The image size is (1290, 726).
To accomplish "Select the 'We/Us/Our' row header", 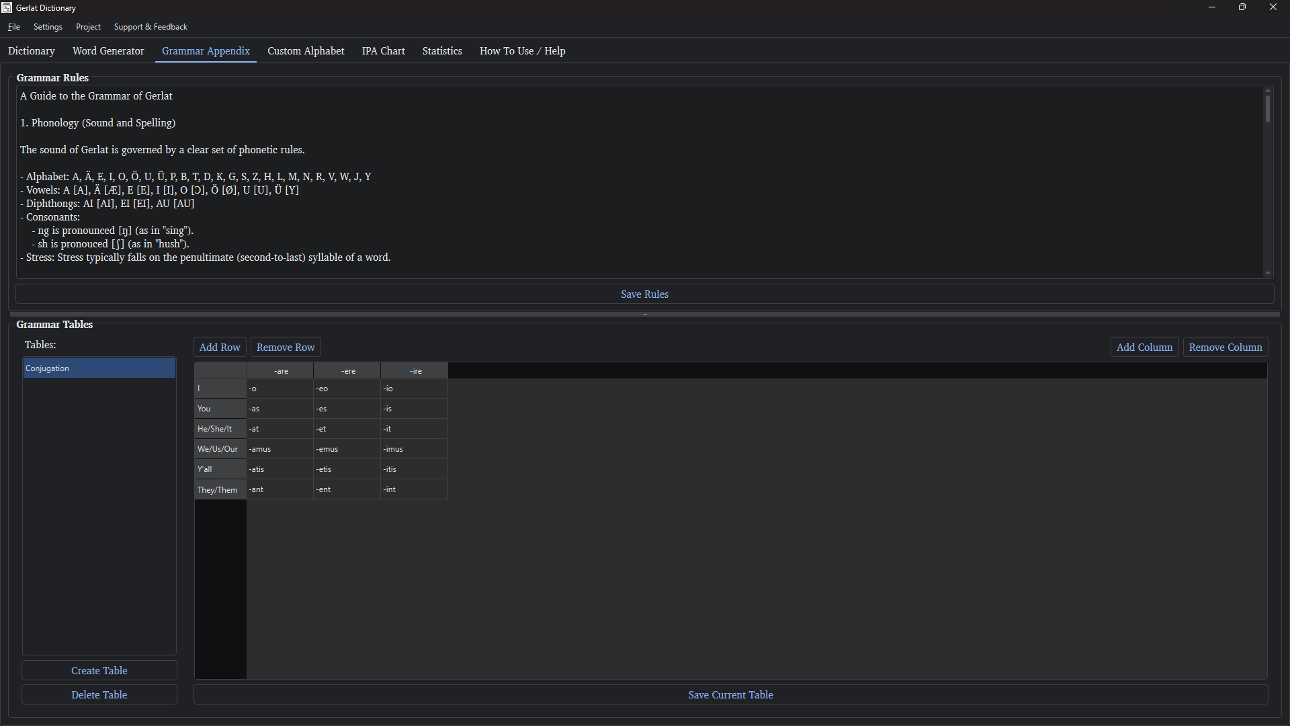I will pyautogui.click(x=220, y=449).
